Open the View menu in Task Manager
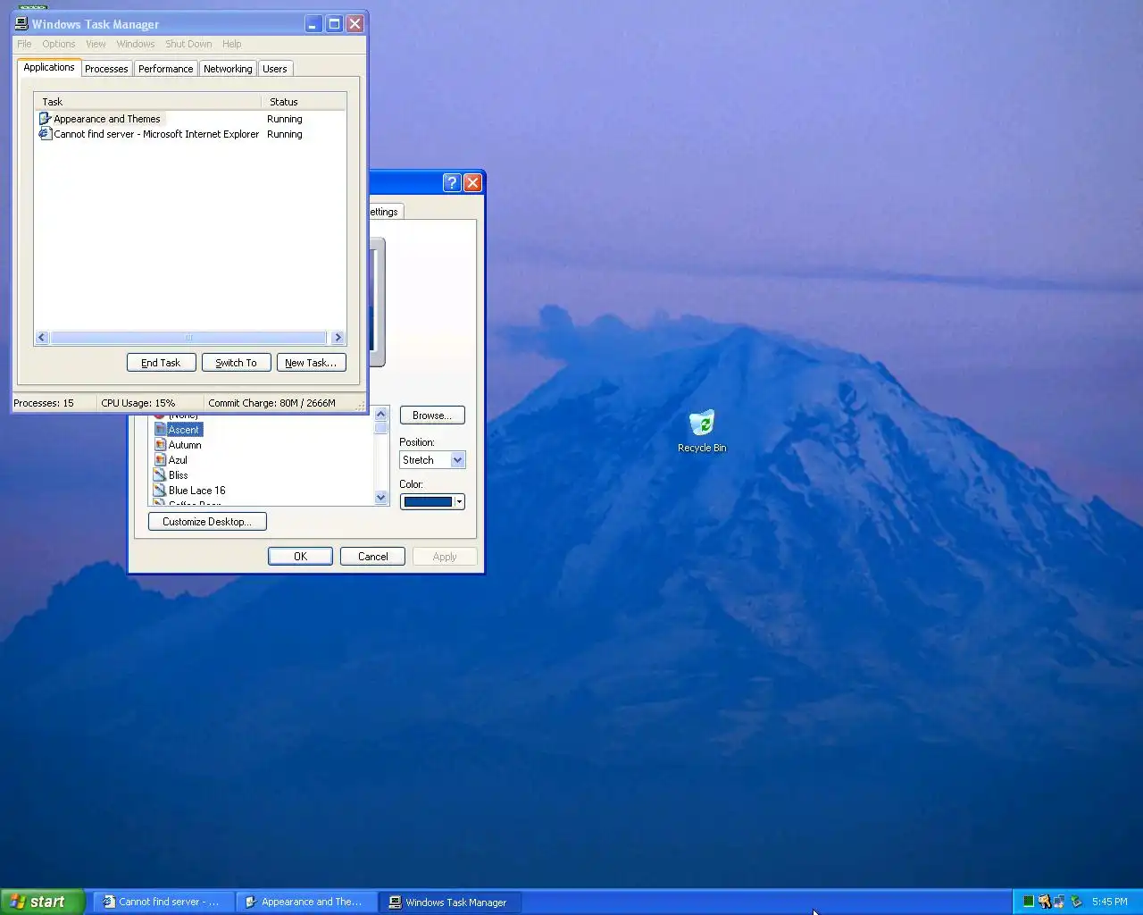This screenshot has height=915, width=1143. pos(96,44)
